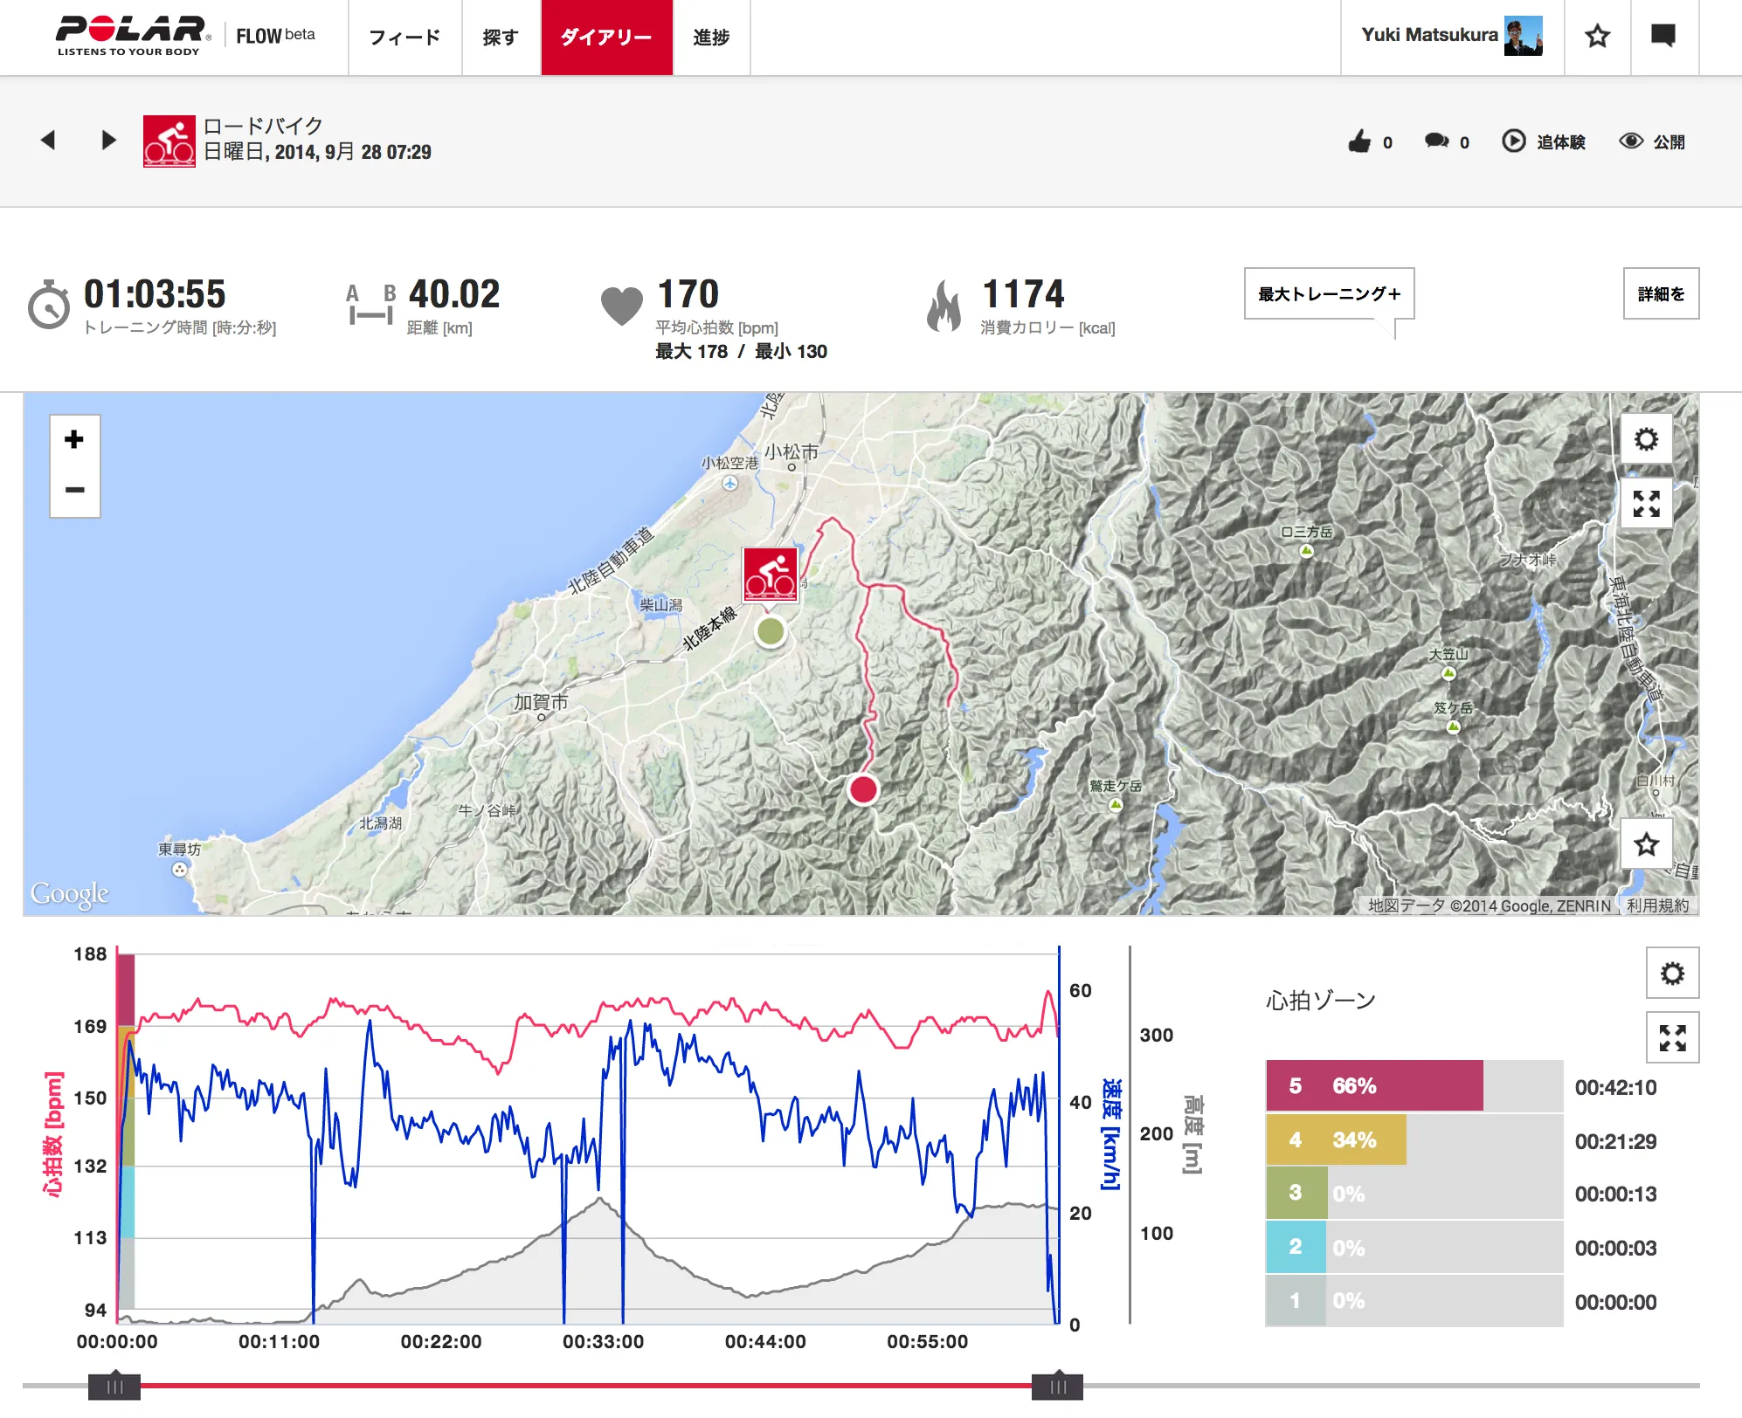Click the star icon on the map

(x=1646, y=844)
